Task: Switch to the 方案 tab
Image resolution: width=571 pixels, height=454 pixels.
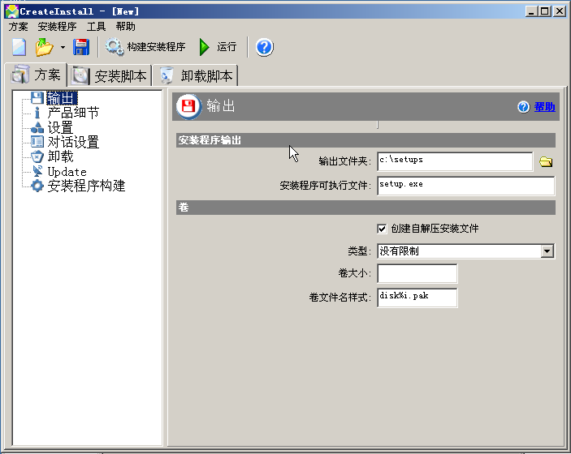Action: coord(36,75)
